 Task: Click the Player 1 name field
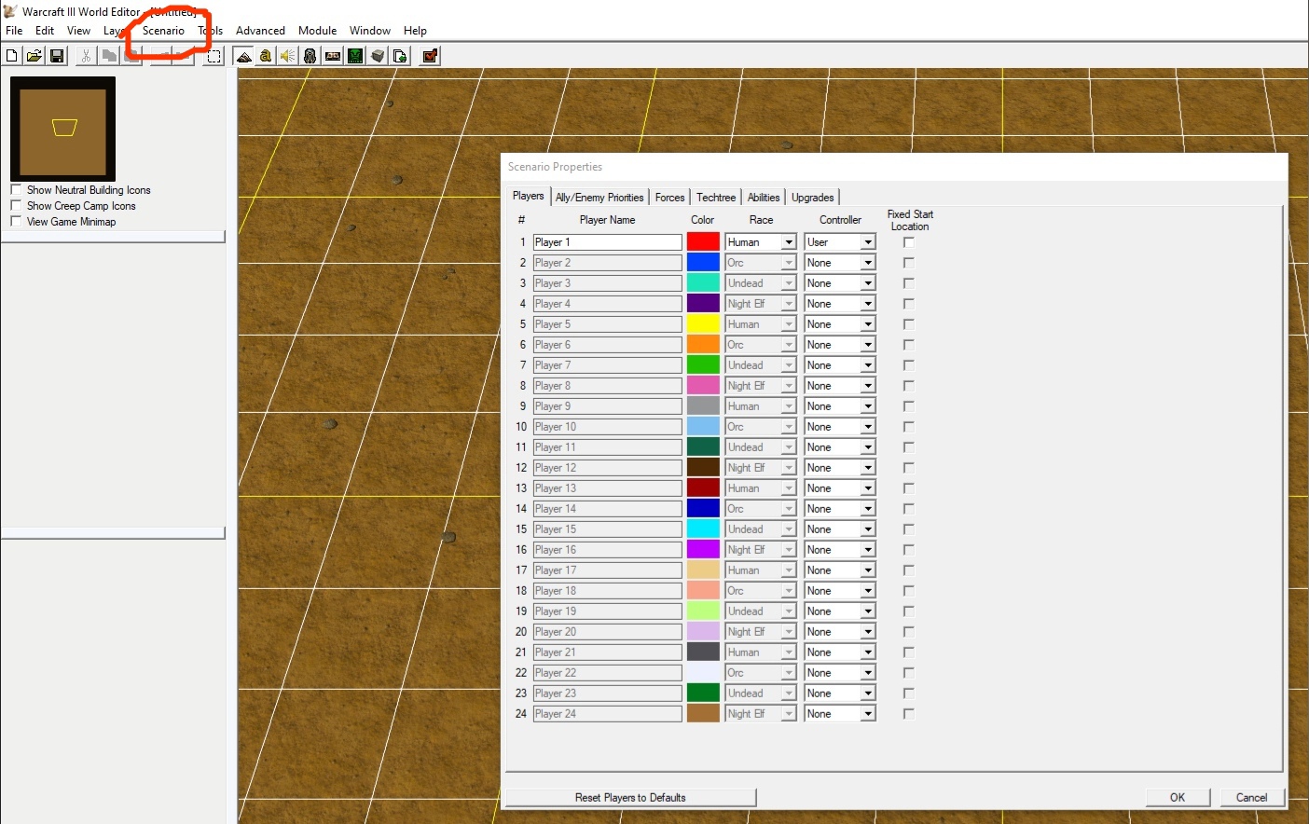click(x=607, y=242)
